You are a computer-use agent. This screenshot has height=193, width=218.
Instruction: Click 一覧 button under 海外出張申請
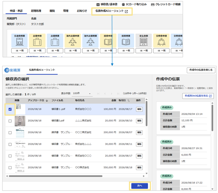[73, 51]
